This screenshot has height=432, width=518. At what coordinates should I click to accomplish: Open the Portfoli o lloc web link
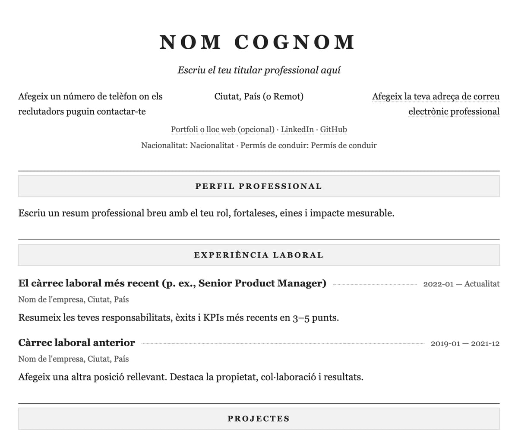[223, 130]
